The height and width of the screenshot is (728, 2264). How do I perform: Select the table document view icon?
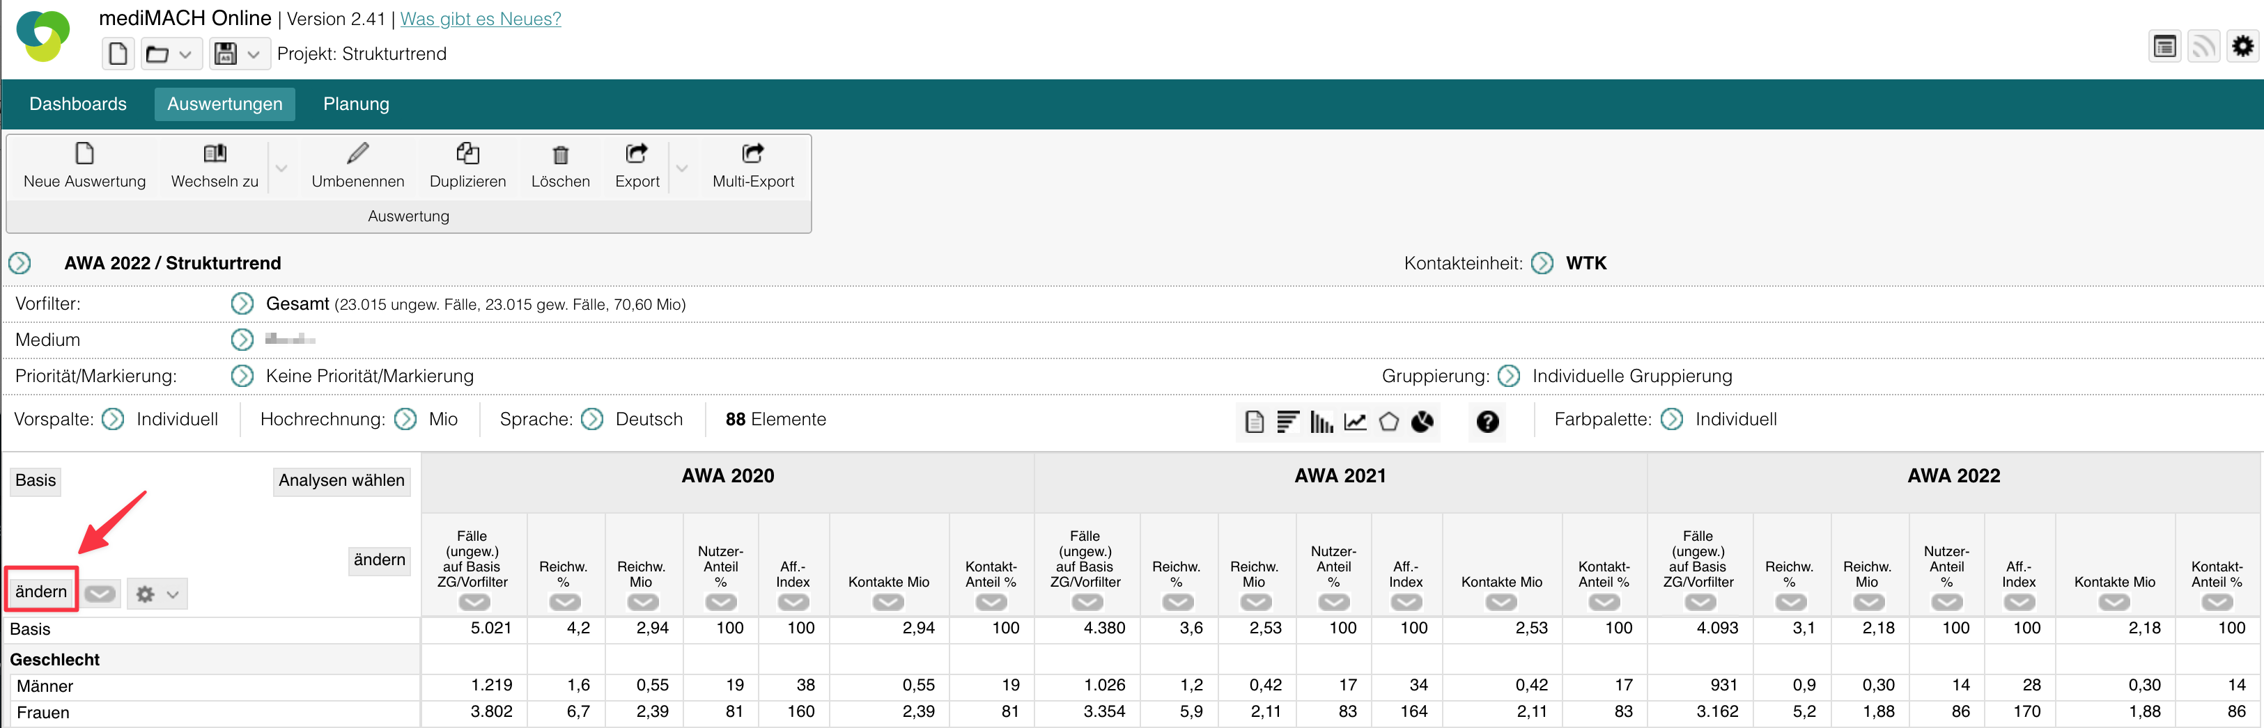point(1254,422)
